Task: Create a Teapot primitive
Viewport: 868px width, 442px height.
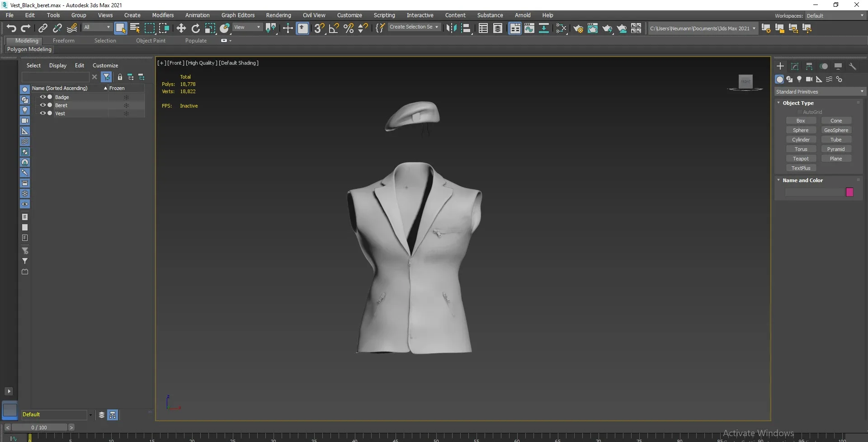Action: coord(801,159)
